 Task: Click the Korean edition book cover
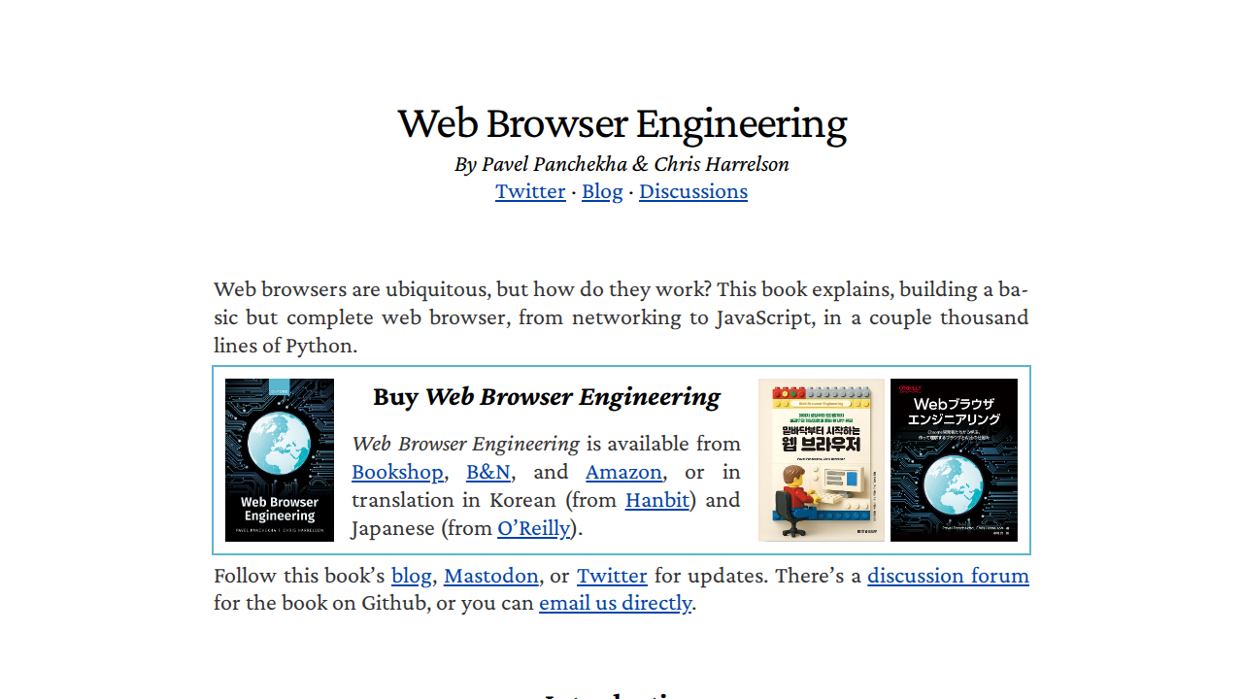[x=822, y=460]
